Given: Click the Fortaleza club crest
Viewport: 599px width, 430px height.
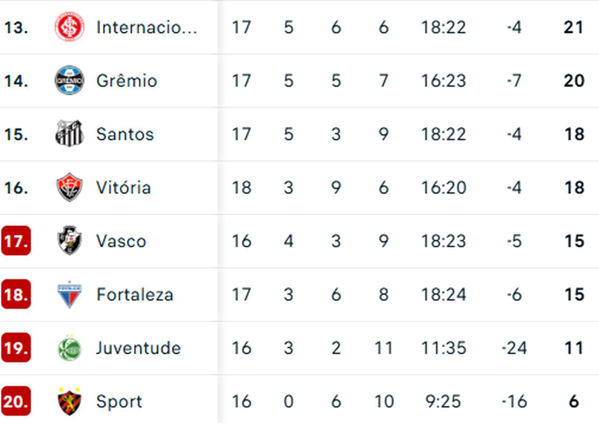Looking at the screenshot, I should tap(69, 294).
